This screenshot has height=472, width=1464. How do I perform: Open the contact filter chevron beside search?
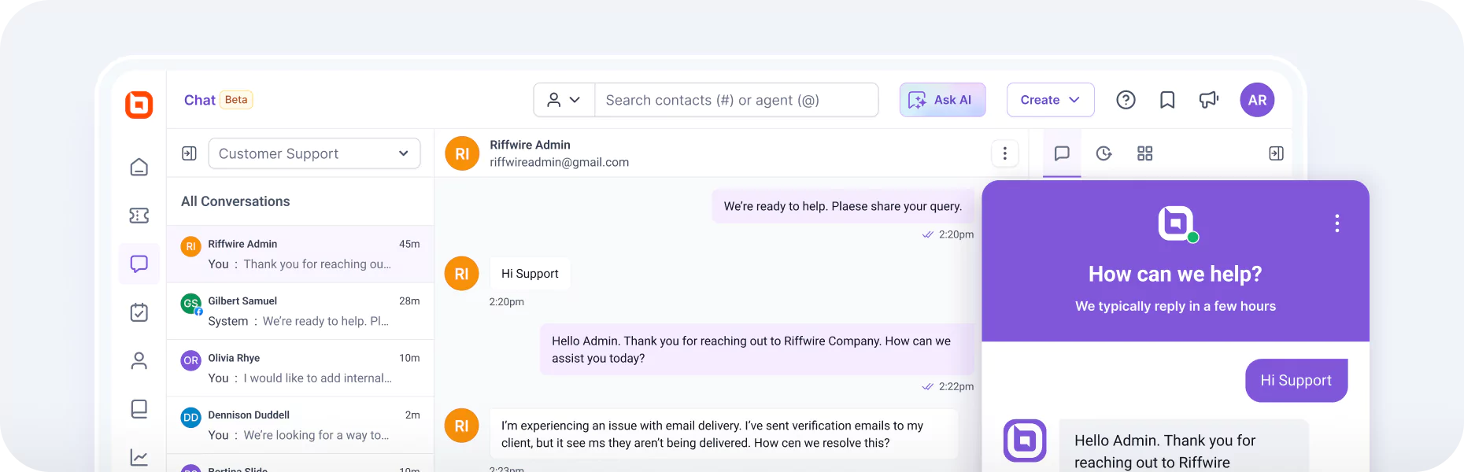click(x=564, y=100)
